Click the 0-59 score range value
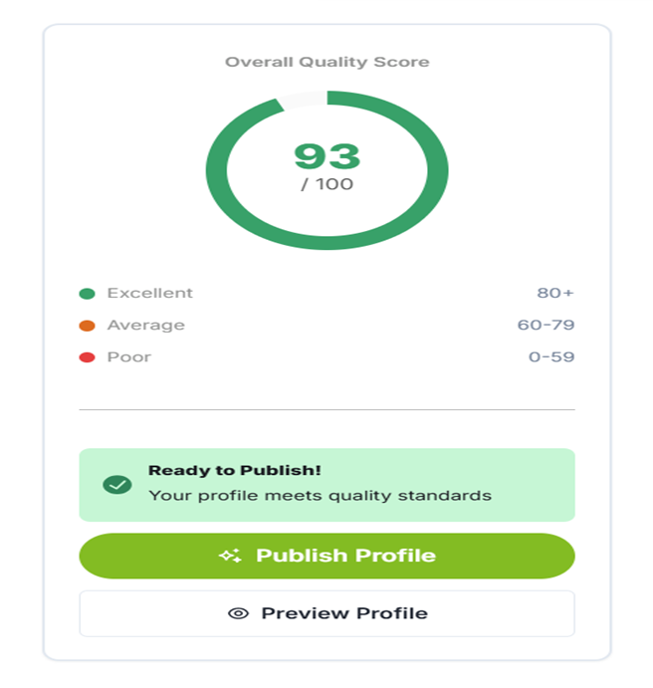 [x=551, y=356]
